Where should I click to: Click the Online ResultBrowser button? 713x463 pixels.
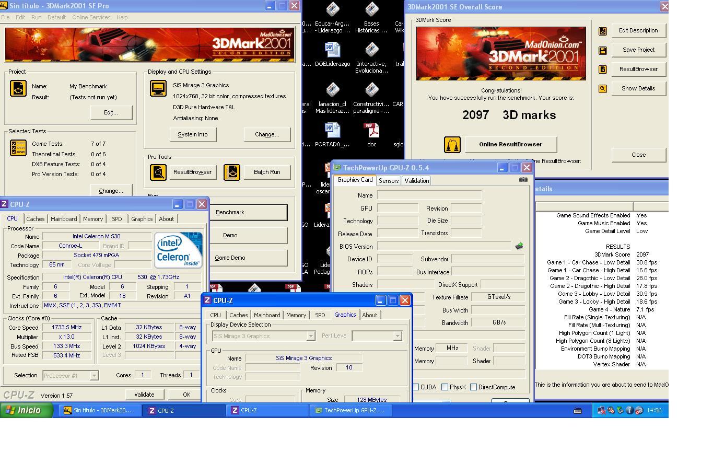pyautogui.click(x=511, y=144)
